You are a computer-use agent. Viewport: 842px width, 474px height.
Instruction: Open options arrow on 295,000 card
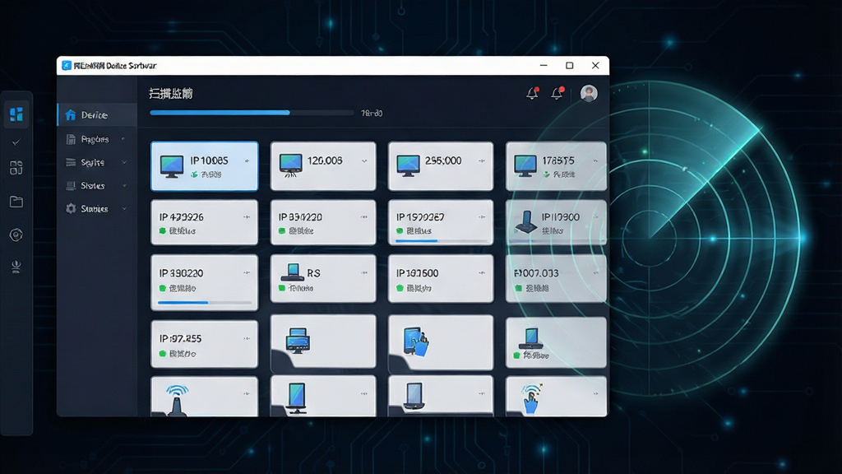(x=482, y=160)
